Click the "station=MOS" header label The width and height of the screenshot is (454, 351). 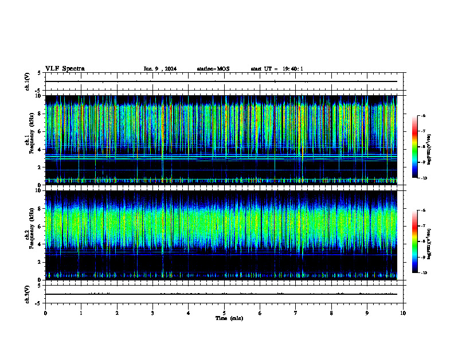click(213, 69)
